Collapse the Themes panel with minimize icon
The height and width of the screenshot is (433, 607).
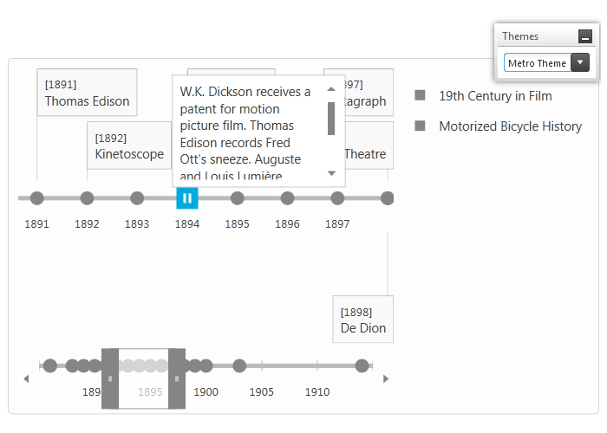(x=585, y=36)
